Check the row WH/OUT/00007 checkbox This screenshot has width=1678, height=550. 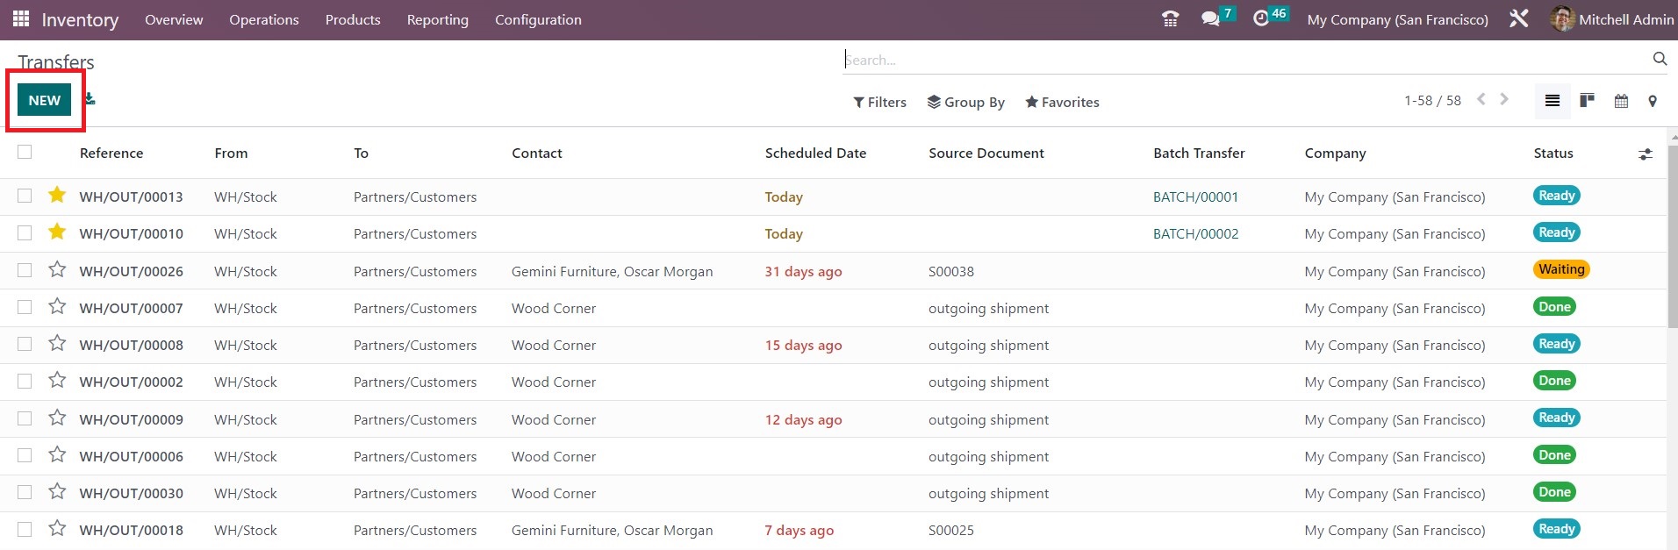tap(25, 307)
